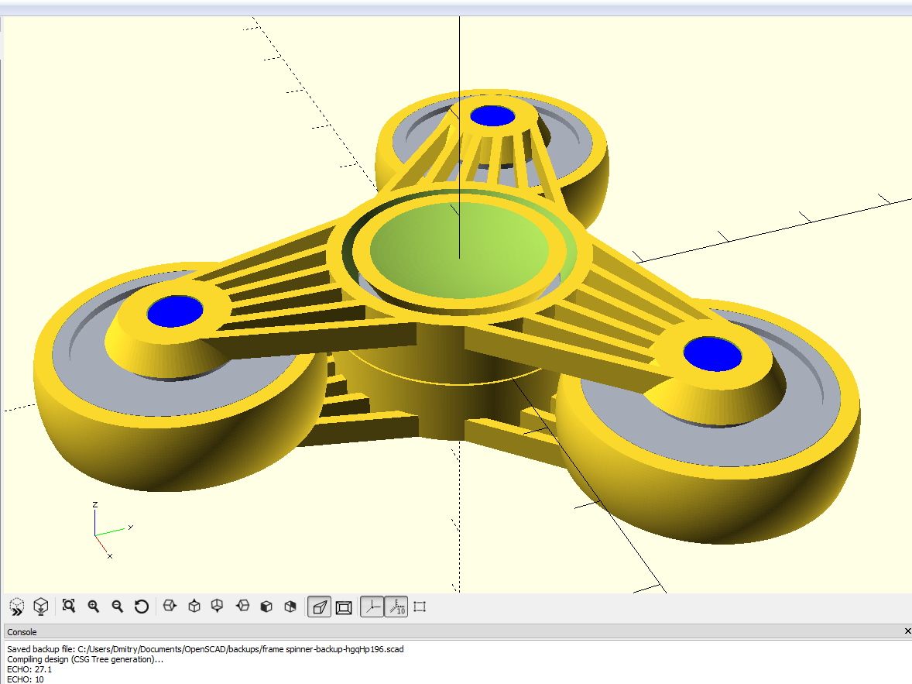
Task: Click the 'Saved backup file' console line
Action: 205,649
